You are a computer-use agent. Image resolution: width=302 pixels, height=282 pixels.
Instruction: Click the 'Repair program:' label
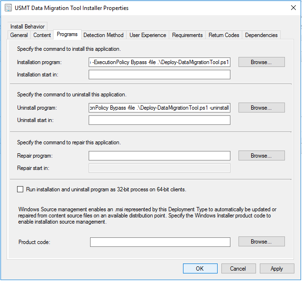pos(35,156)
